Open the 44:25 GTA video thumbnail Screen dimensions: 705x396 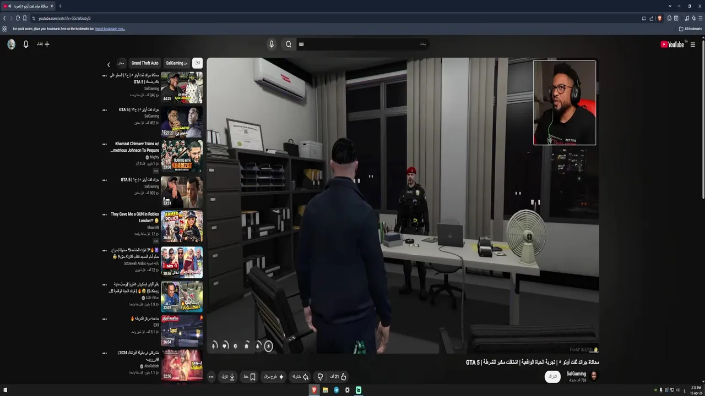coord(182,87)
